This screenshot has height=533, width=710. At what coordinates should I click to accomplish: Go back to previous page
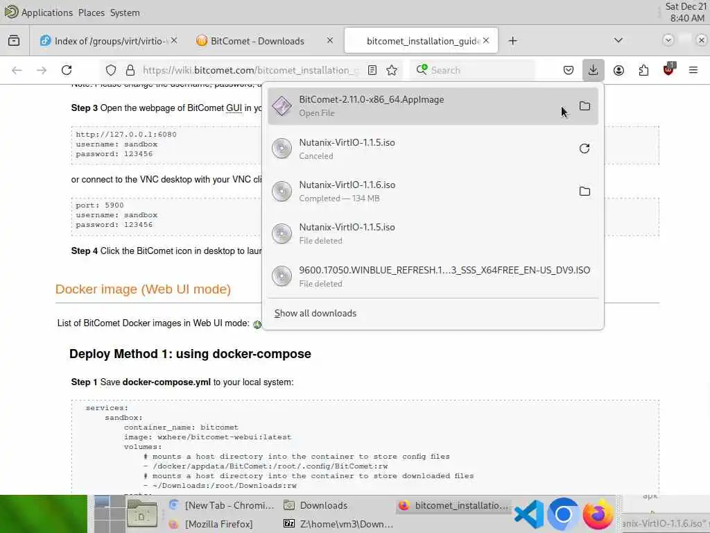[17, 70]
